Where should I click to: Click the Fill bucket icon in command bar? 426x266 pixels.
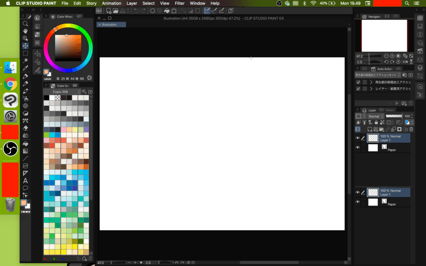click(167, 11)
